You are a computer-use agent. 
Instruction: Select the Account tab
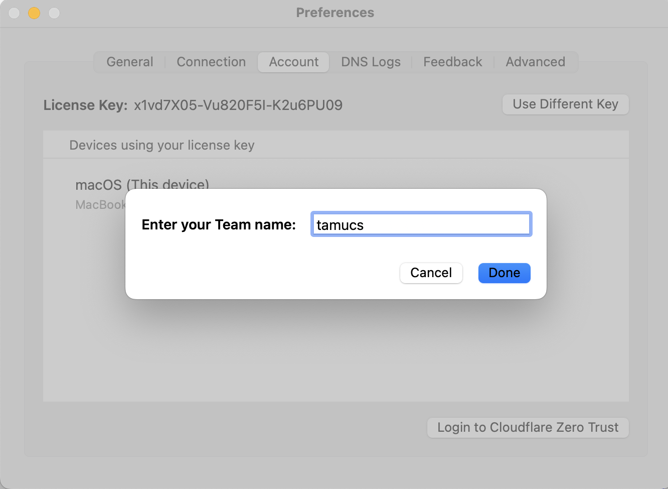[293, 62]
